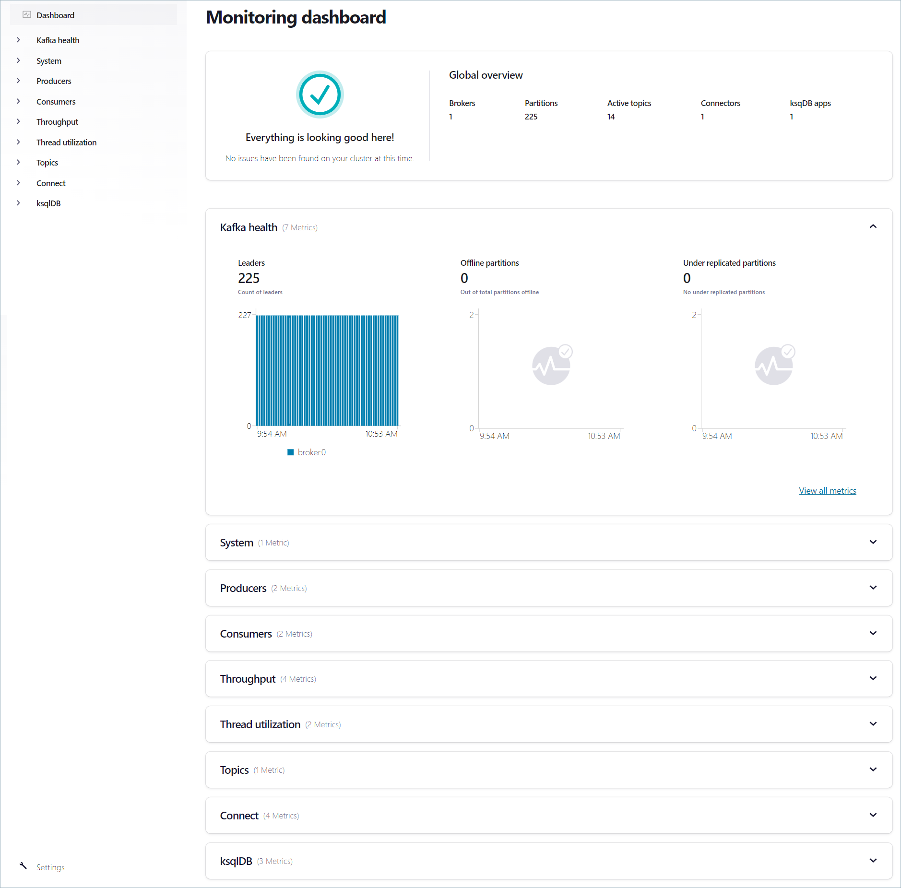Image resolution: width=901 pixels, height=888 pixels.
Task: Toggle the broker.0 legend color swatch
Action: coord(290,452)
